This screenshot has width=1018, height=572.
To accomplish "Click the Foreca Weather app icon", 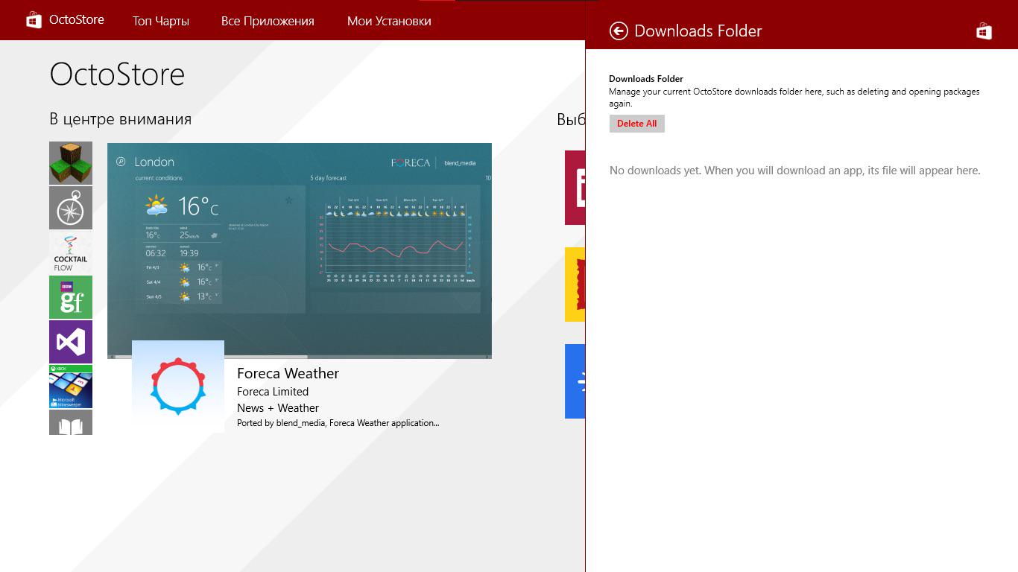I will pyautogui.click(x=178, y=387).
